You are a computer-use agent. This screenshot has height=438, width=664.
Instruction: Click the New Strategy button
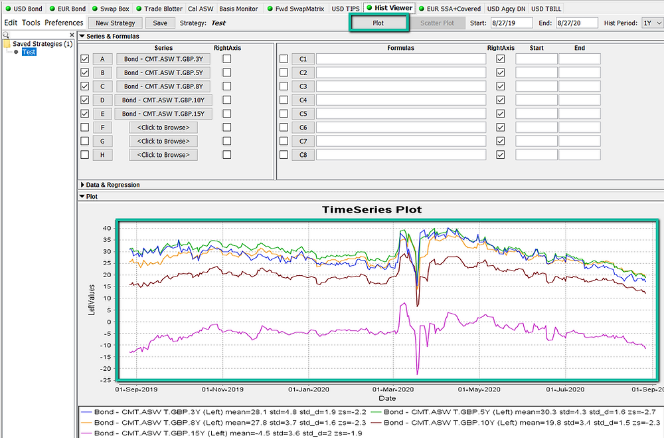click(x=115, y=23)
